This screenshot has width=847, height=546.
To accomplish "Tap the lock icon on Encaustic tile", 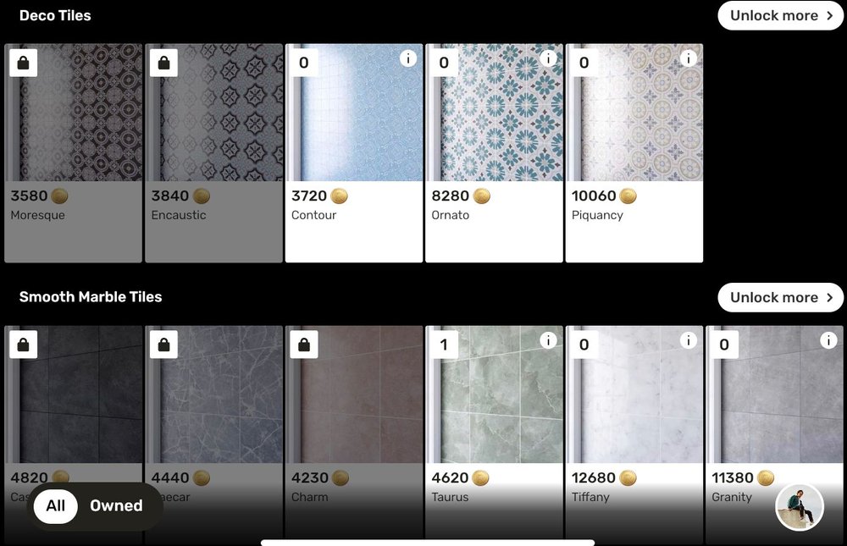I will [163, 63].
